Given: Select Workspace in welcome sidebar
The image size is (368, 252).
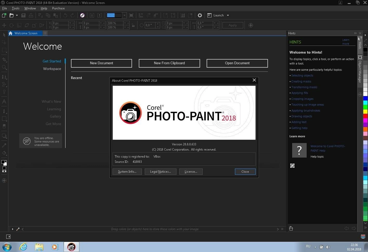Looking at the screenshot, I should point(52,69).
